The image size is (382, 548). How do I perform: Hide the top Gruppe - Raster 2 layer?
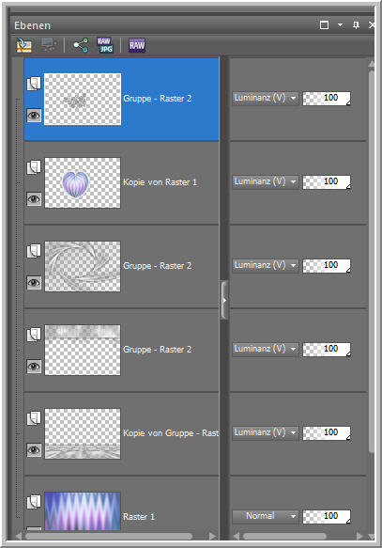[34, 116]
